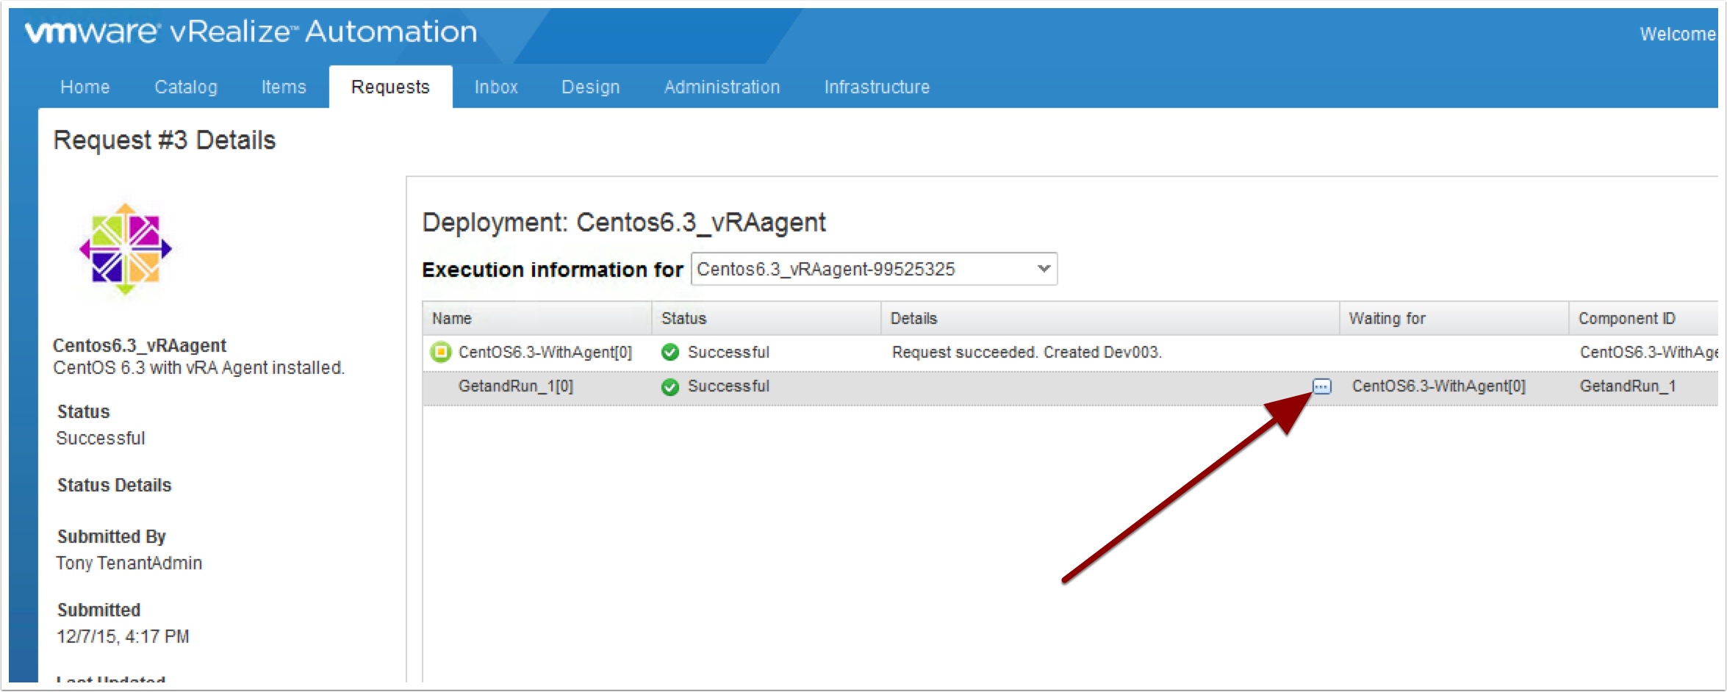Click dropdown arrow next to Centos6.3_vRAagent-99525325
This screenshot has width=1727, height=692.
point(1043,270)
